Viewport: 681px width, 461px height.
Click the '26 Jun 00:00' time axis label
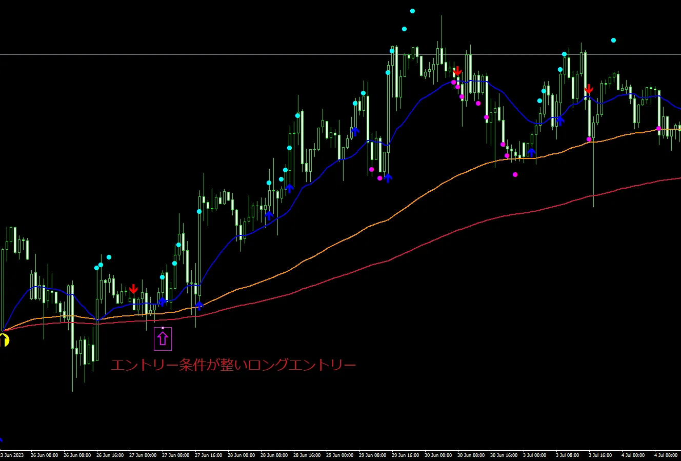click(44, 455)
